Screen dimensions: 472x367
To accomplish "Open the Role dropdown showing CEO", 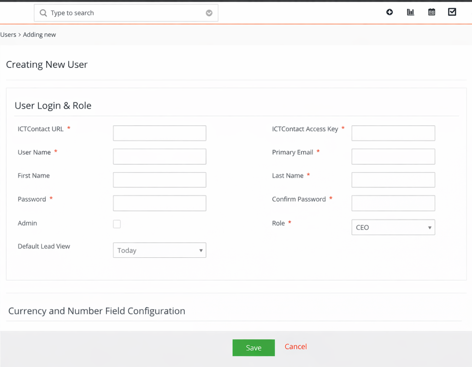I will [x=393, y=227].
